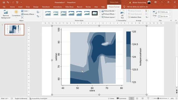This screenshot has width=178, height=100.
Task: Start presentation from beginning icon
Action: click(17, 2)
